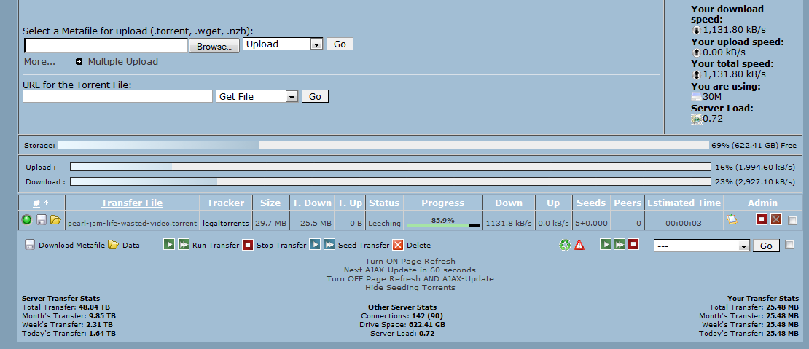Open the Multiple Upload link
This screenshot has height=349, width=809.
[122, 62]
